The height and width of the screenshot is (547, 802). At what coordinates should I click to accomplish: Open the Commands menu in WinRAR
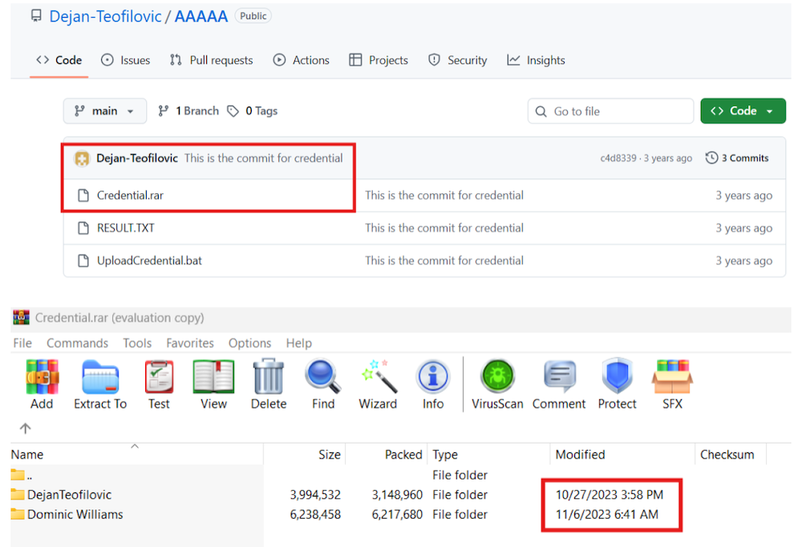(77, 343)
